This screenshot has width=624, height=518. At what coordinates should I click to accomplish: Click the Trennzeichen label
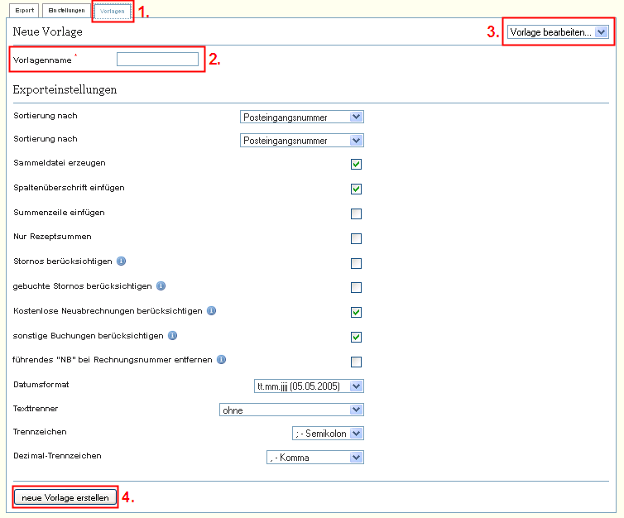click(40, 432)
